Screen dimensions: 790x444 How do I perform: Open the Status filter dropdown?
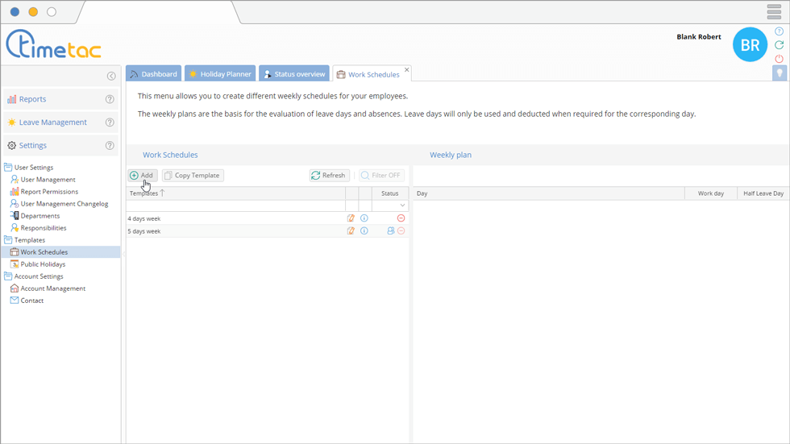click(402, 205)
